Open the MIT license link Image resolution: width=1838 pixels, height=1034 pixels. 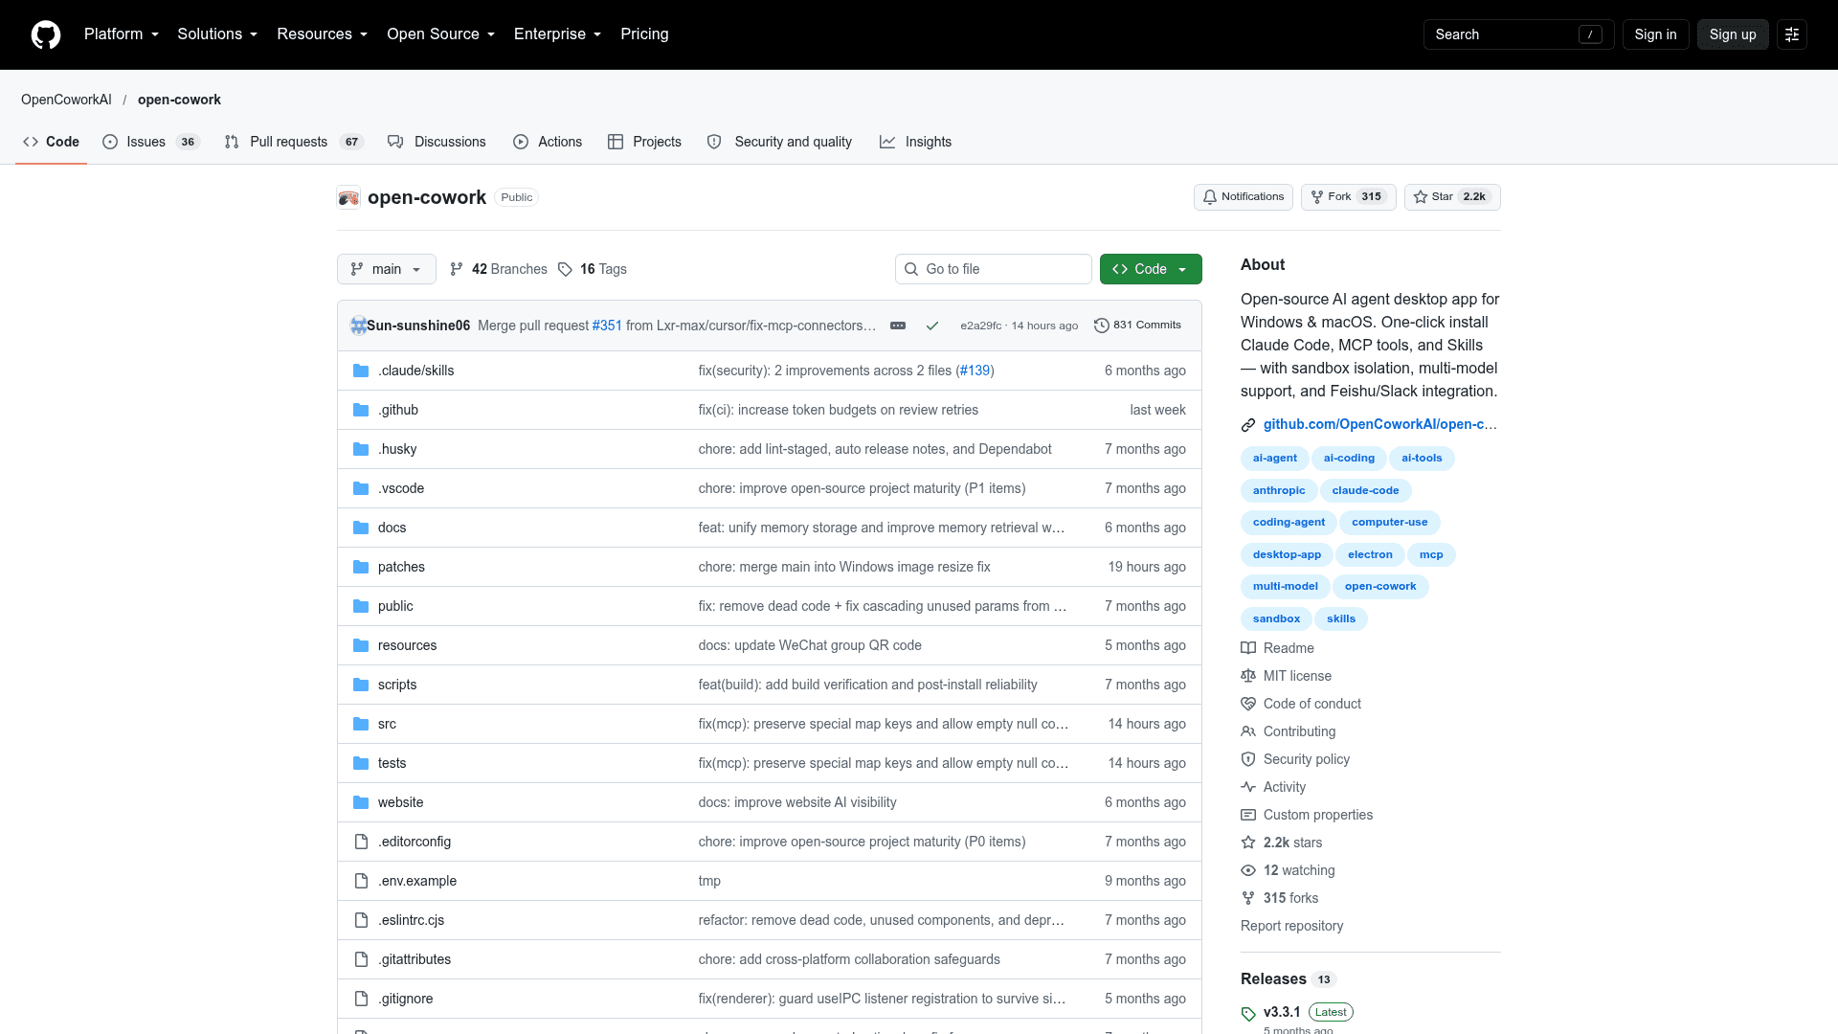coord(1287,676)
